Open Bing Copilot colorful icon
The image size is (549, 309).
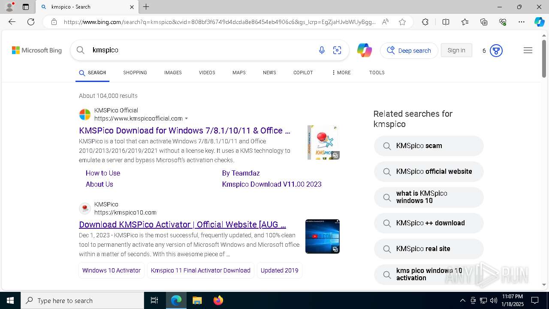(x=364, y=50)
